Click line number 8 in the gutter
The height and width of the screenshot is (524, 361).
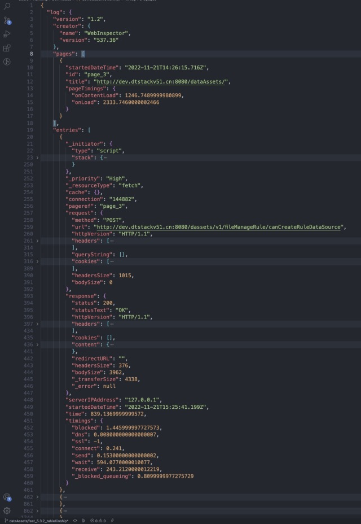point(32,54)
